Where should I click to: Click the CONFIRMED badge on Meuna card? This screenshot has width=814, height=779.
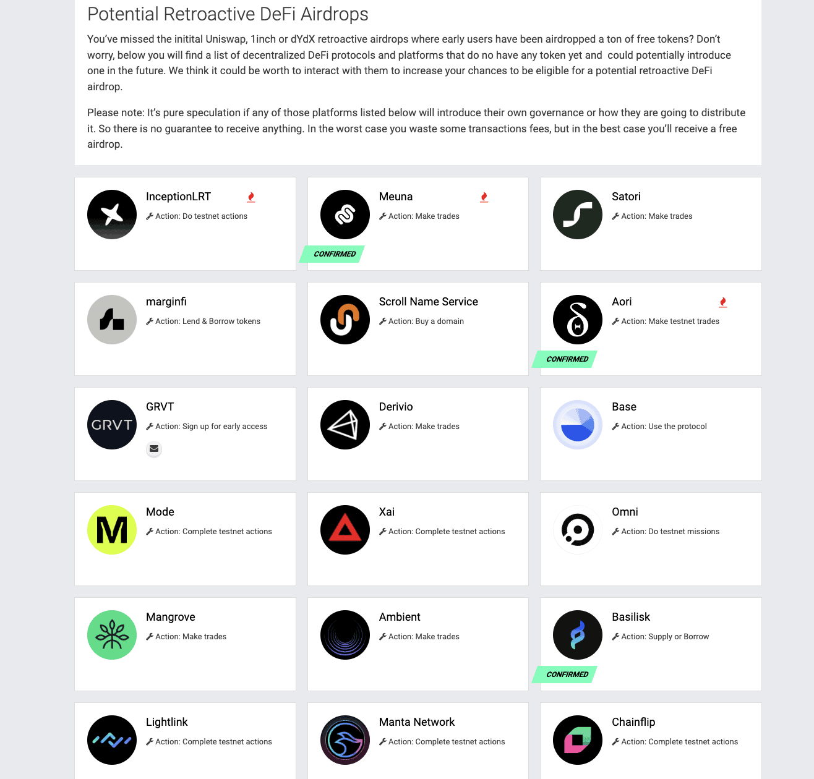(333, 254)
